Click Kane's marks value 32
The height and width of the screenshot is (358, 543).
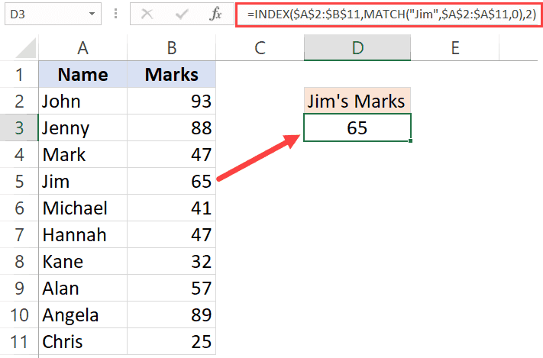[171, 261]
